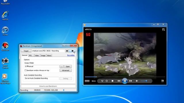Click the Do not Auto Complete Recording field

[42, 78]
